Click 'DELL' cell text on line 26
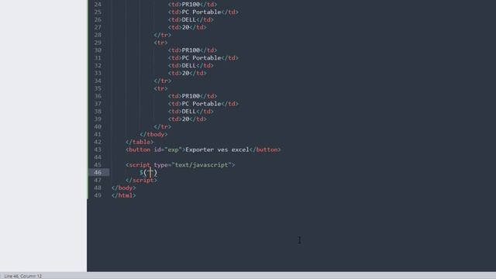The image size is (496, 279). (x=189, y=19)
